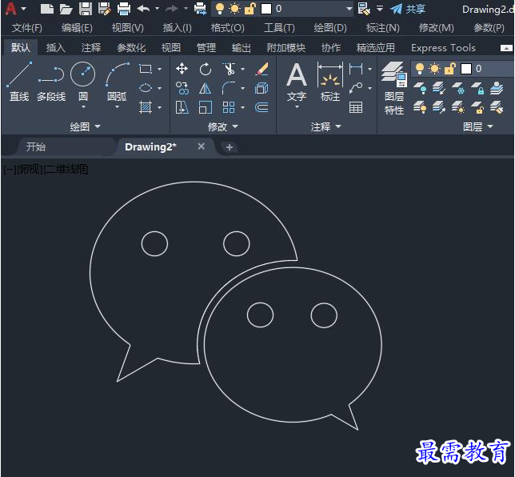Screen dimensions: 515x477
Task: Activate the Move tool
Action: (x=182, y=69)
